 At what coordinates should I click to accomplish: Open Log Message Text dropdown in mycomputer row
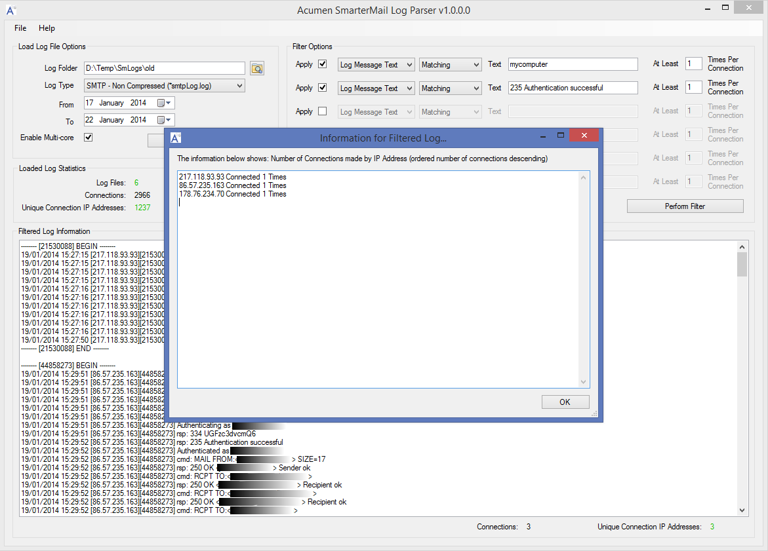tap(376, 65)
